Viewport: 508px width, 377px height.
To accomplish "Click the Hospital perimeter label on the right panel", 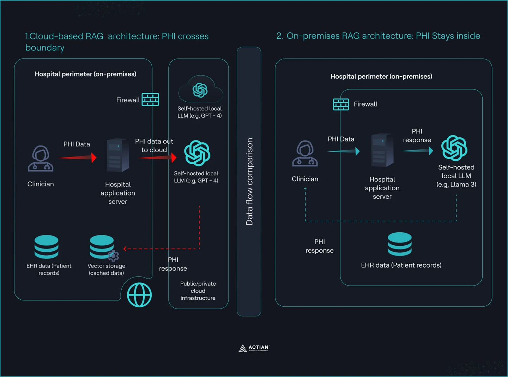I will click(381, 76).
